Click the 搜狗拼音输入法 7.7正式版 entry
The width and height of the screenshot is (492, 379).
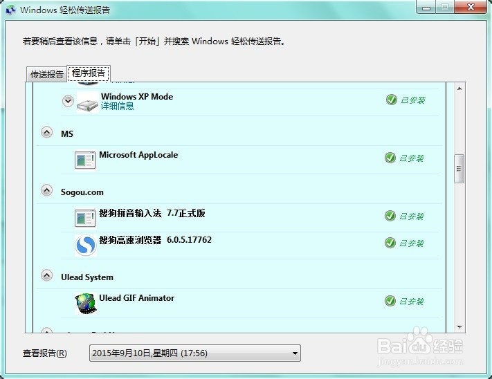[x=152, y=213]
